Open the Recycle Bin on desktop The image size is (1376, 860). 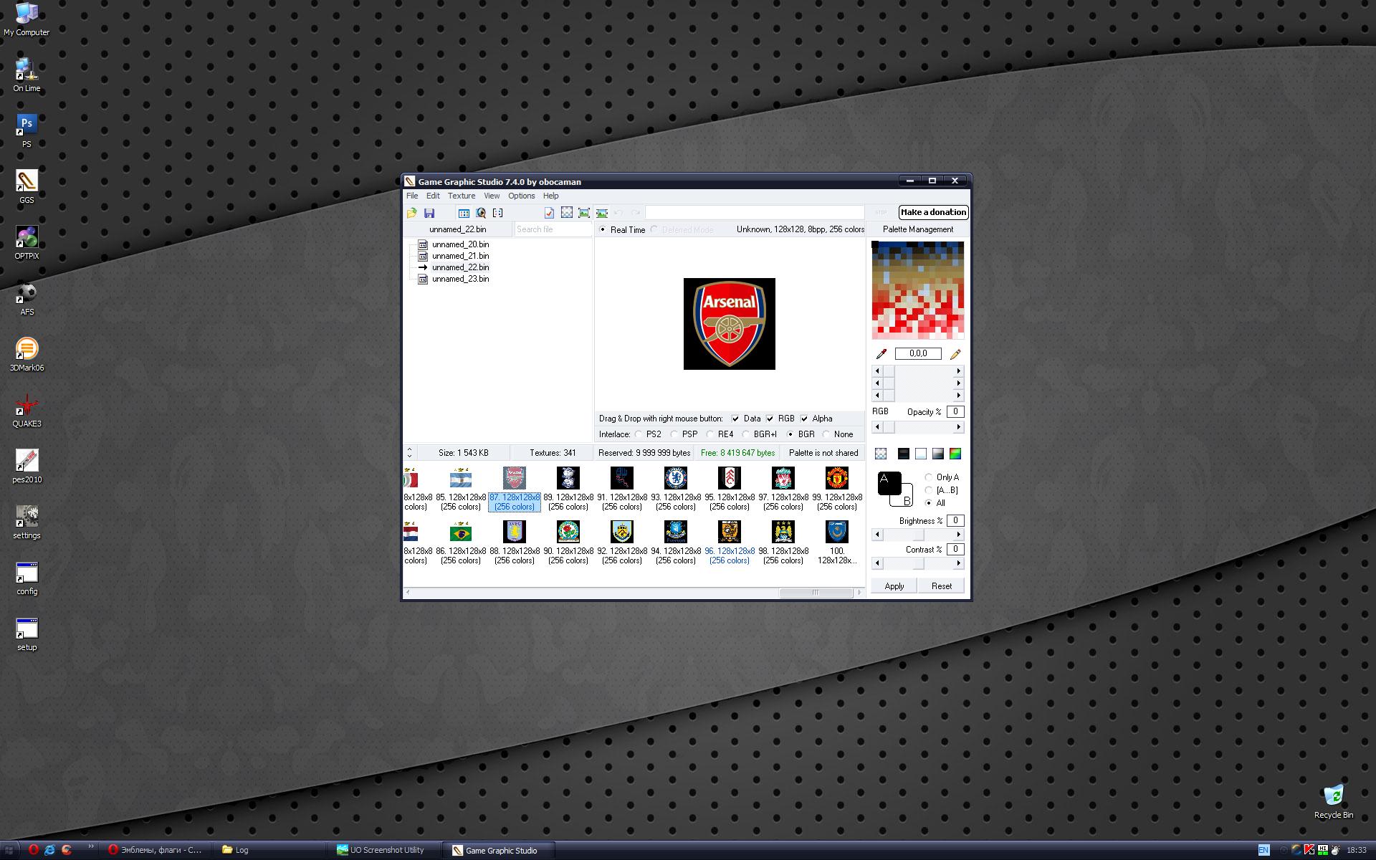click(x=1334, y=801)
